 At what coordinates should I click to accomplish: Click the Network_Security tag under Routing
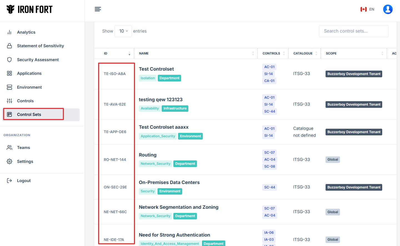click(x=155, y=164)
